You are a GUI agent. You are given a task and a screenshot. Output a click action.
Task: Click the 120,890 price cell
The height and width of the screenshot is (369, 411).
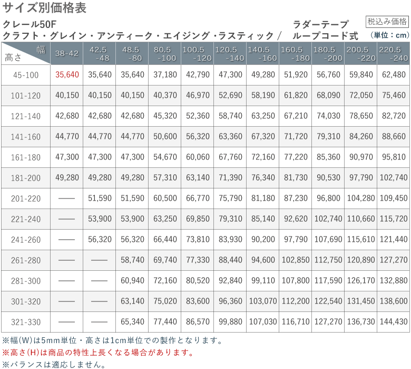tap(360, 260)
